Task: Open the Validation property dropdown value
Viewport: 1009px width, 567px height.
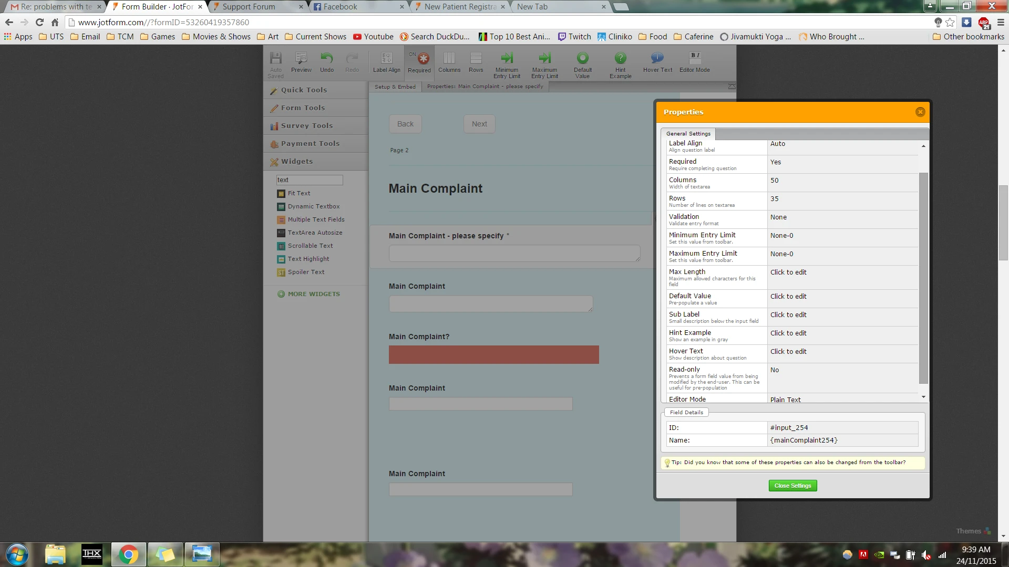Action: pyautogui.click(x=778, y=217)
